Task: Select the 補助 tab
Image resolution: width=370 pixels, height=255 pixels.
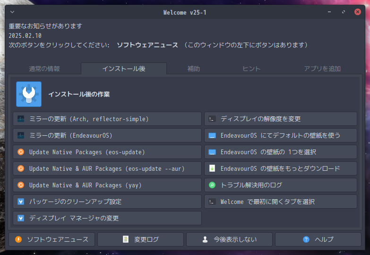Action: [x=194, y=69]
